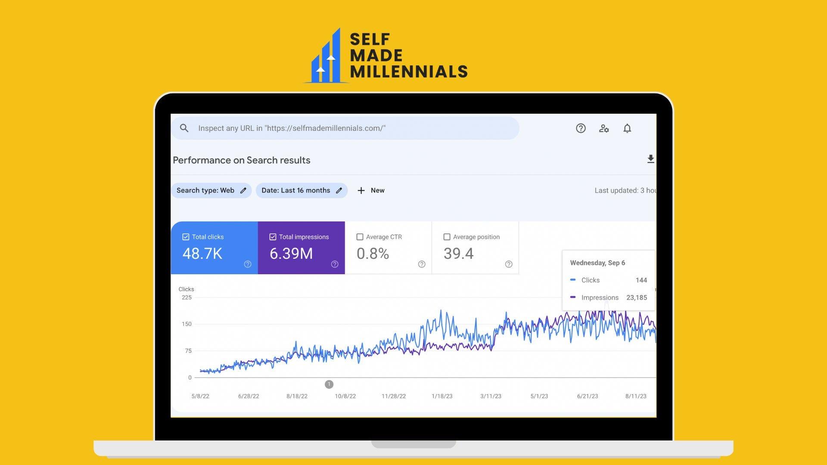The width and height of the screenshot is (827, 465).
Task: Select the Performance on Search results tab
Action: [241, 160]
